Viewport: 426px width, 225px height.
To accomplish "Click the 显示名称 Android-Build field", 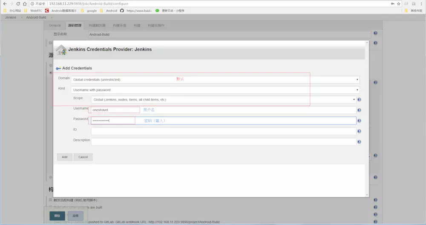I will point(229,35).
